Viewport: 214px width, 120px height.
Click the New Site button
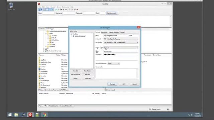tap(76, 71)
